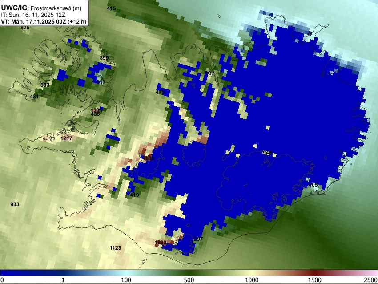
Task: Click the map value 419
Action: point(134,195)
